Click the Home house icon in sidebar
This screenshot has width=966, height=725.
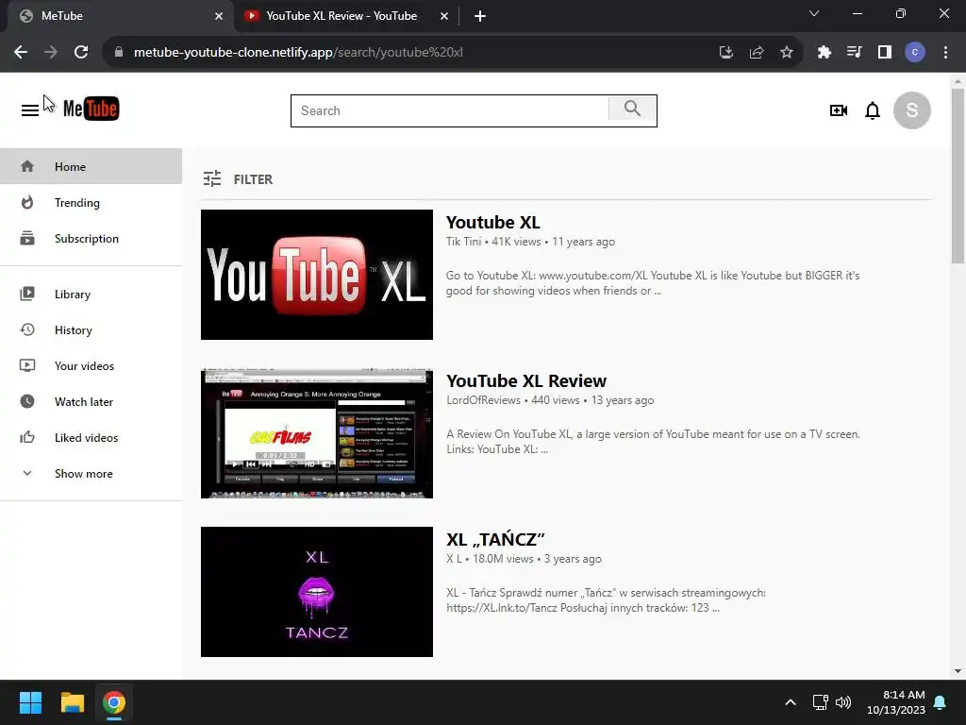[27, 166]
